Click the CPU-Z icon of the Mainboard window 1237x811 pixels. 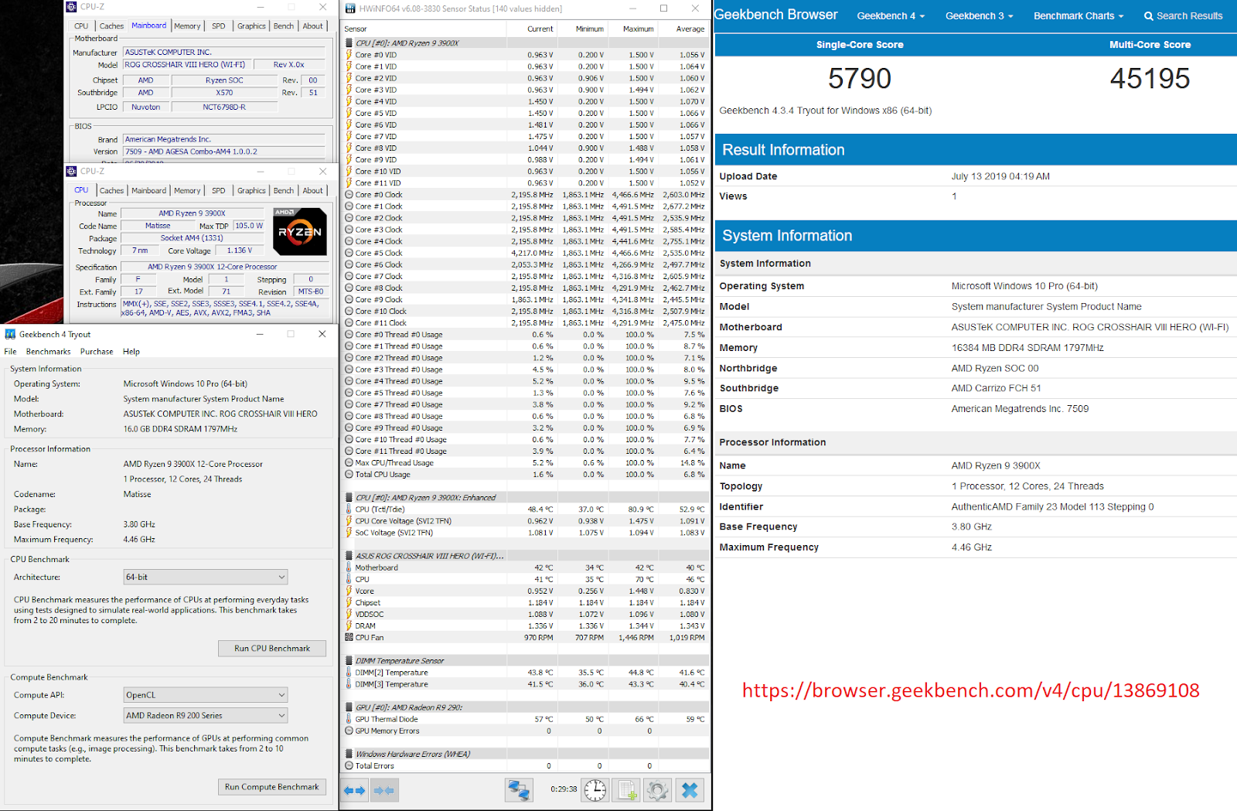point(72,6)
